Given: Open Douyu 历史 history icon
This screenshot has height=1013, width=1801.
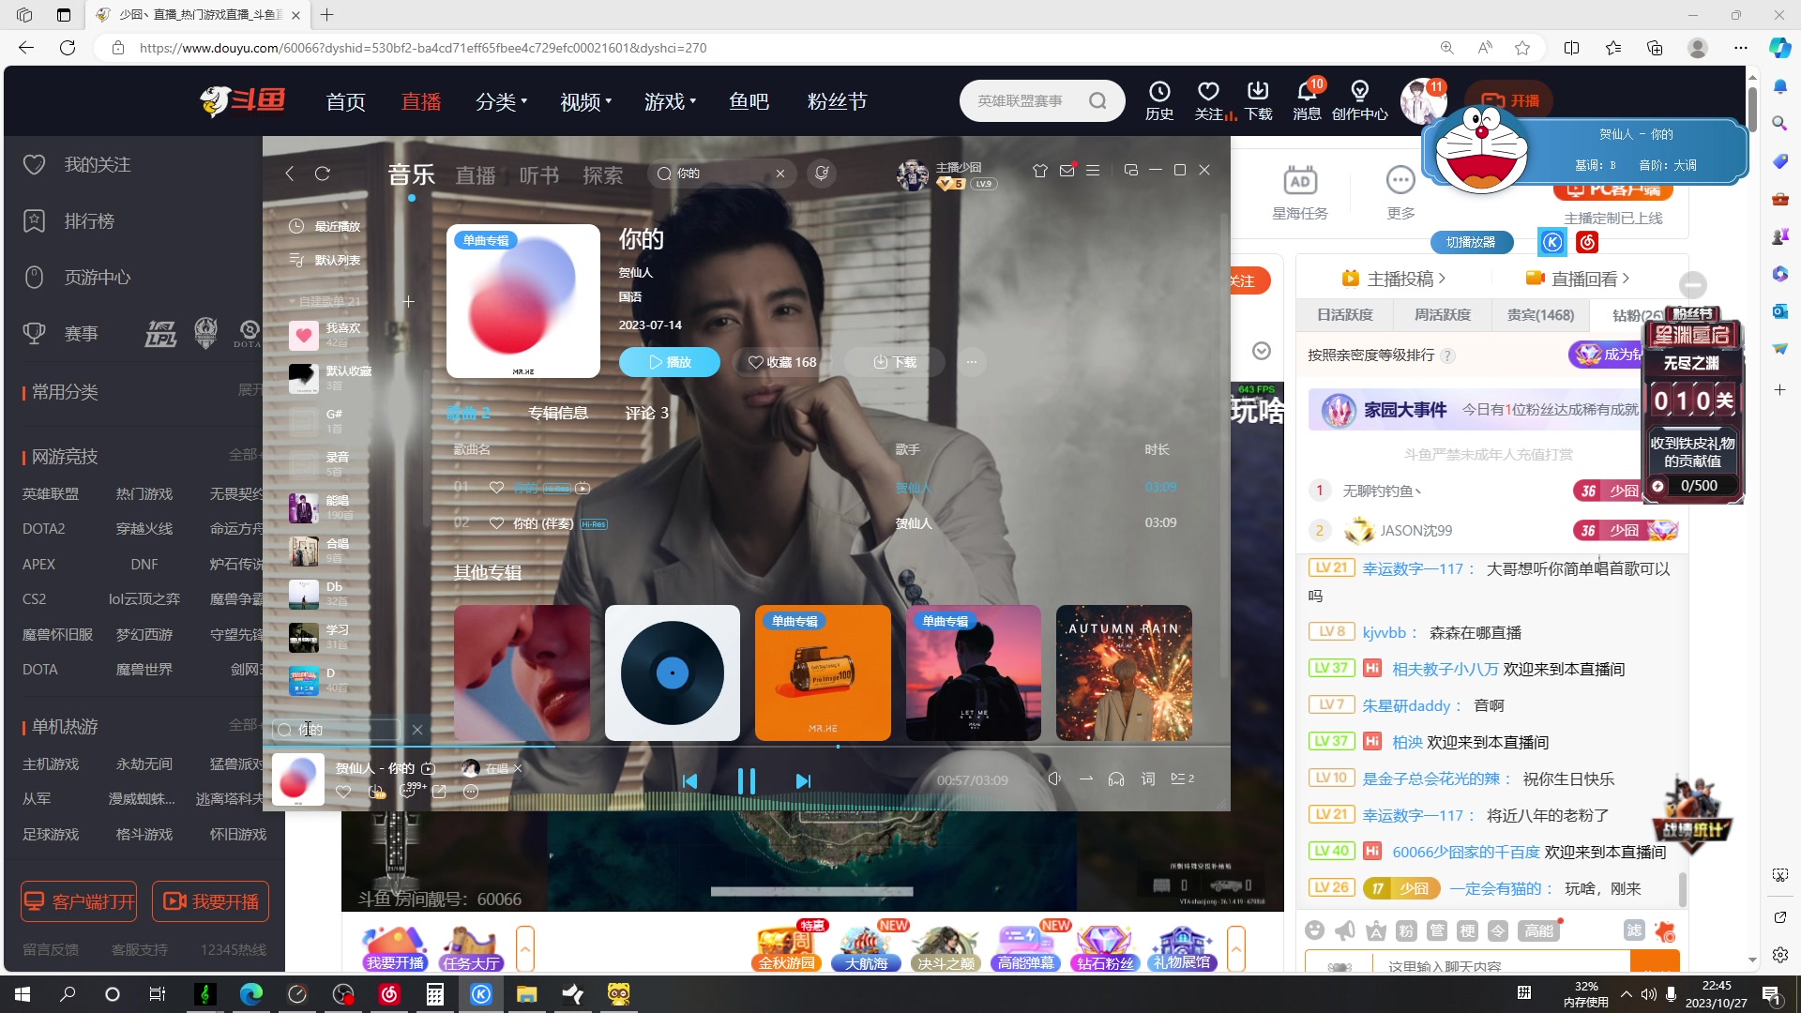Looking at the screenshot, I should [1159, 100].
